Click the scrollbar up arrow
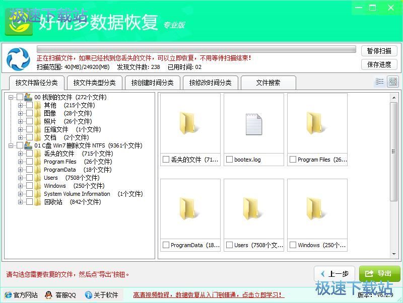403x303 pixels. (x=394, y=98)
